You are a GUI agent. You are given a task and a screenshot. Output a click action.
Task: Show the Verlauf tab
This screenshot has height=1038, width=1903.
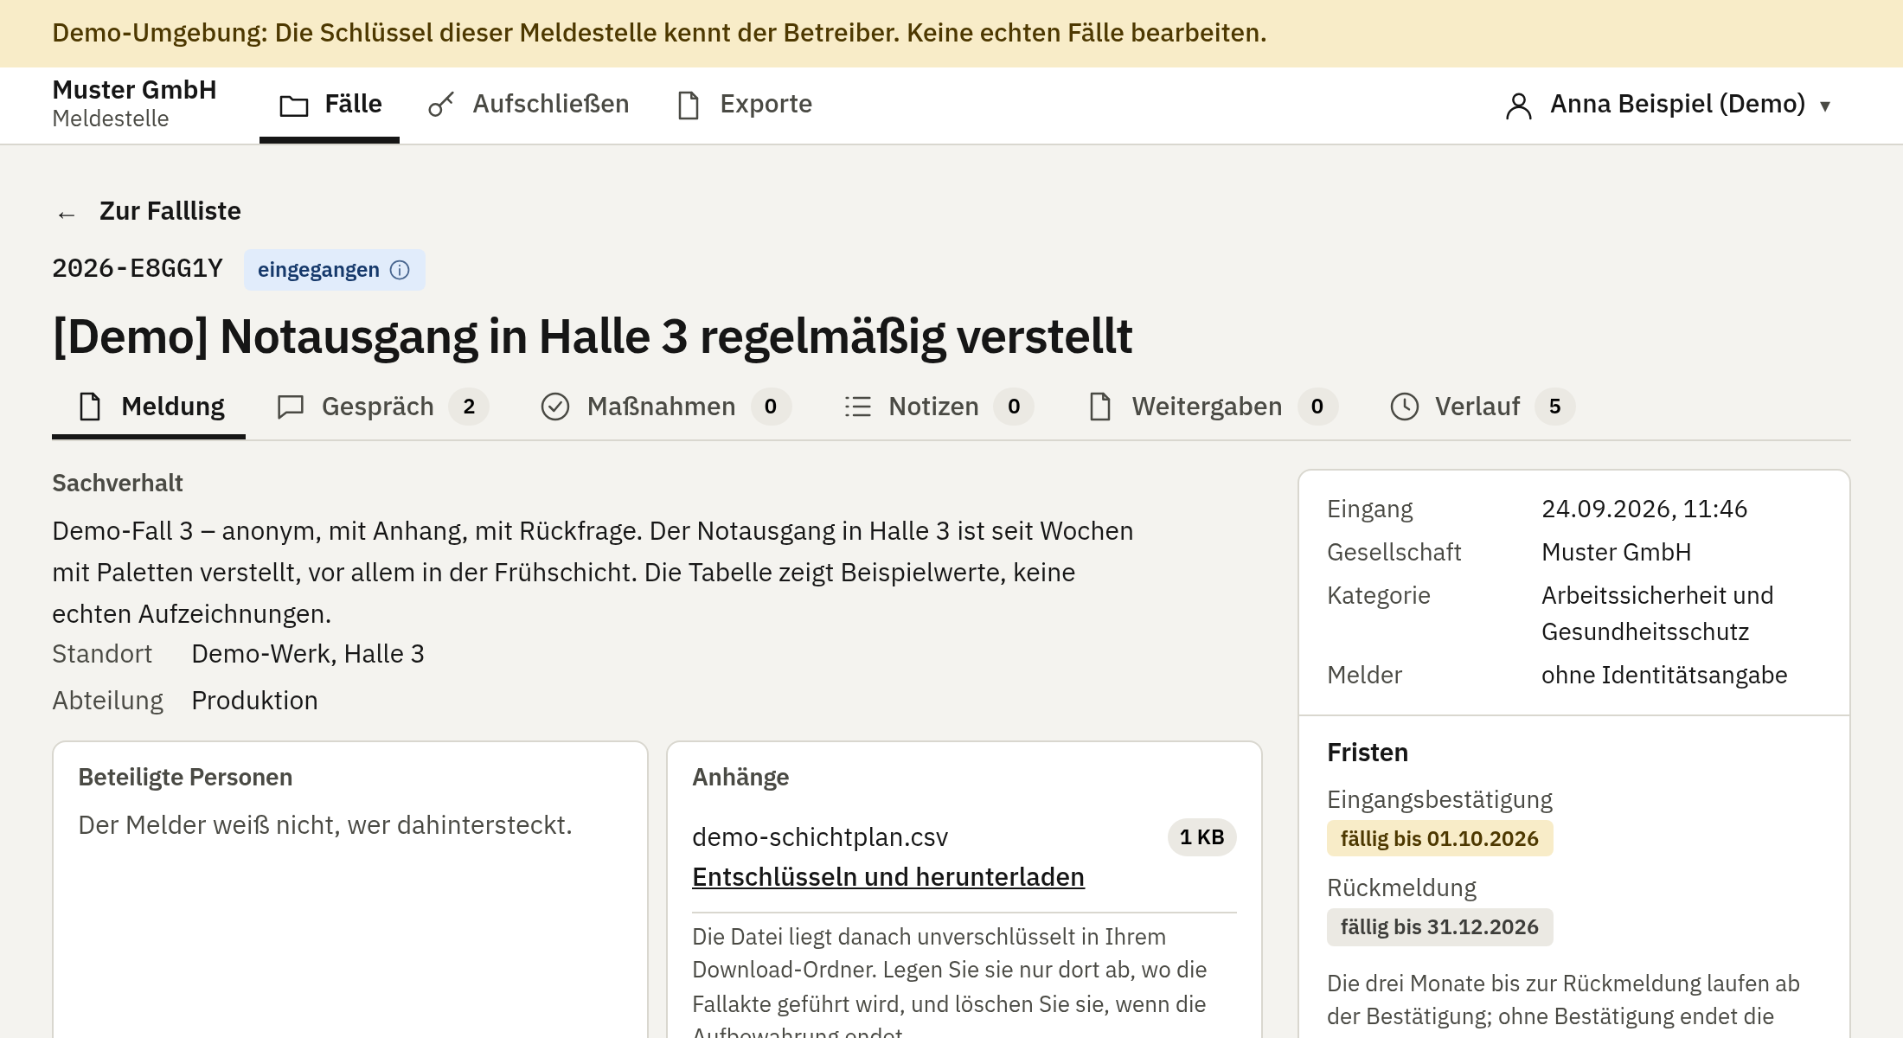pyautogui.click(x=1482, y=407)
